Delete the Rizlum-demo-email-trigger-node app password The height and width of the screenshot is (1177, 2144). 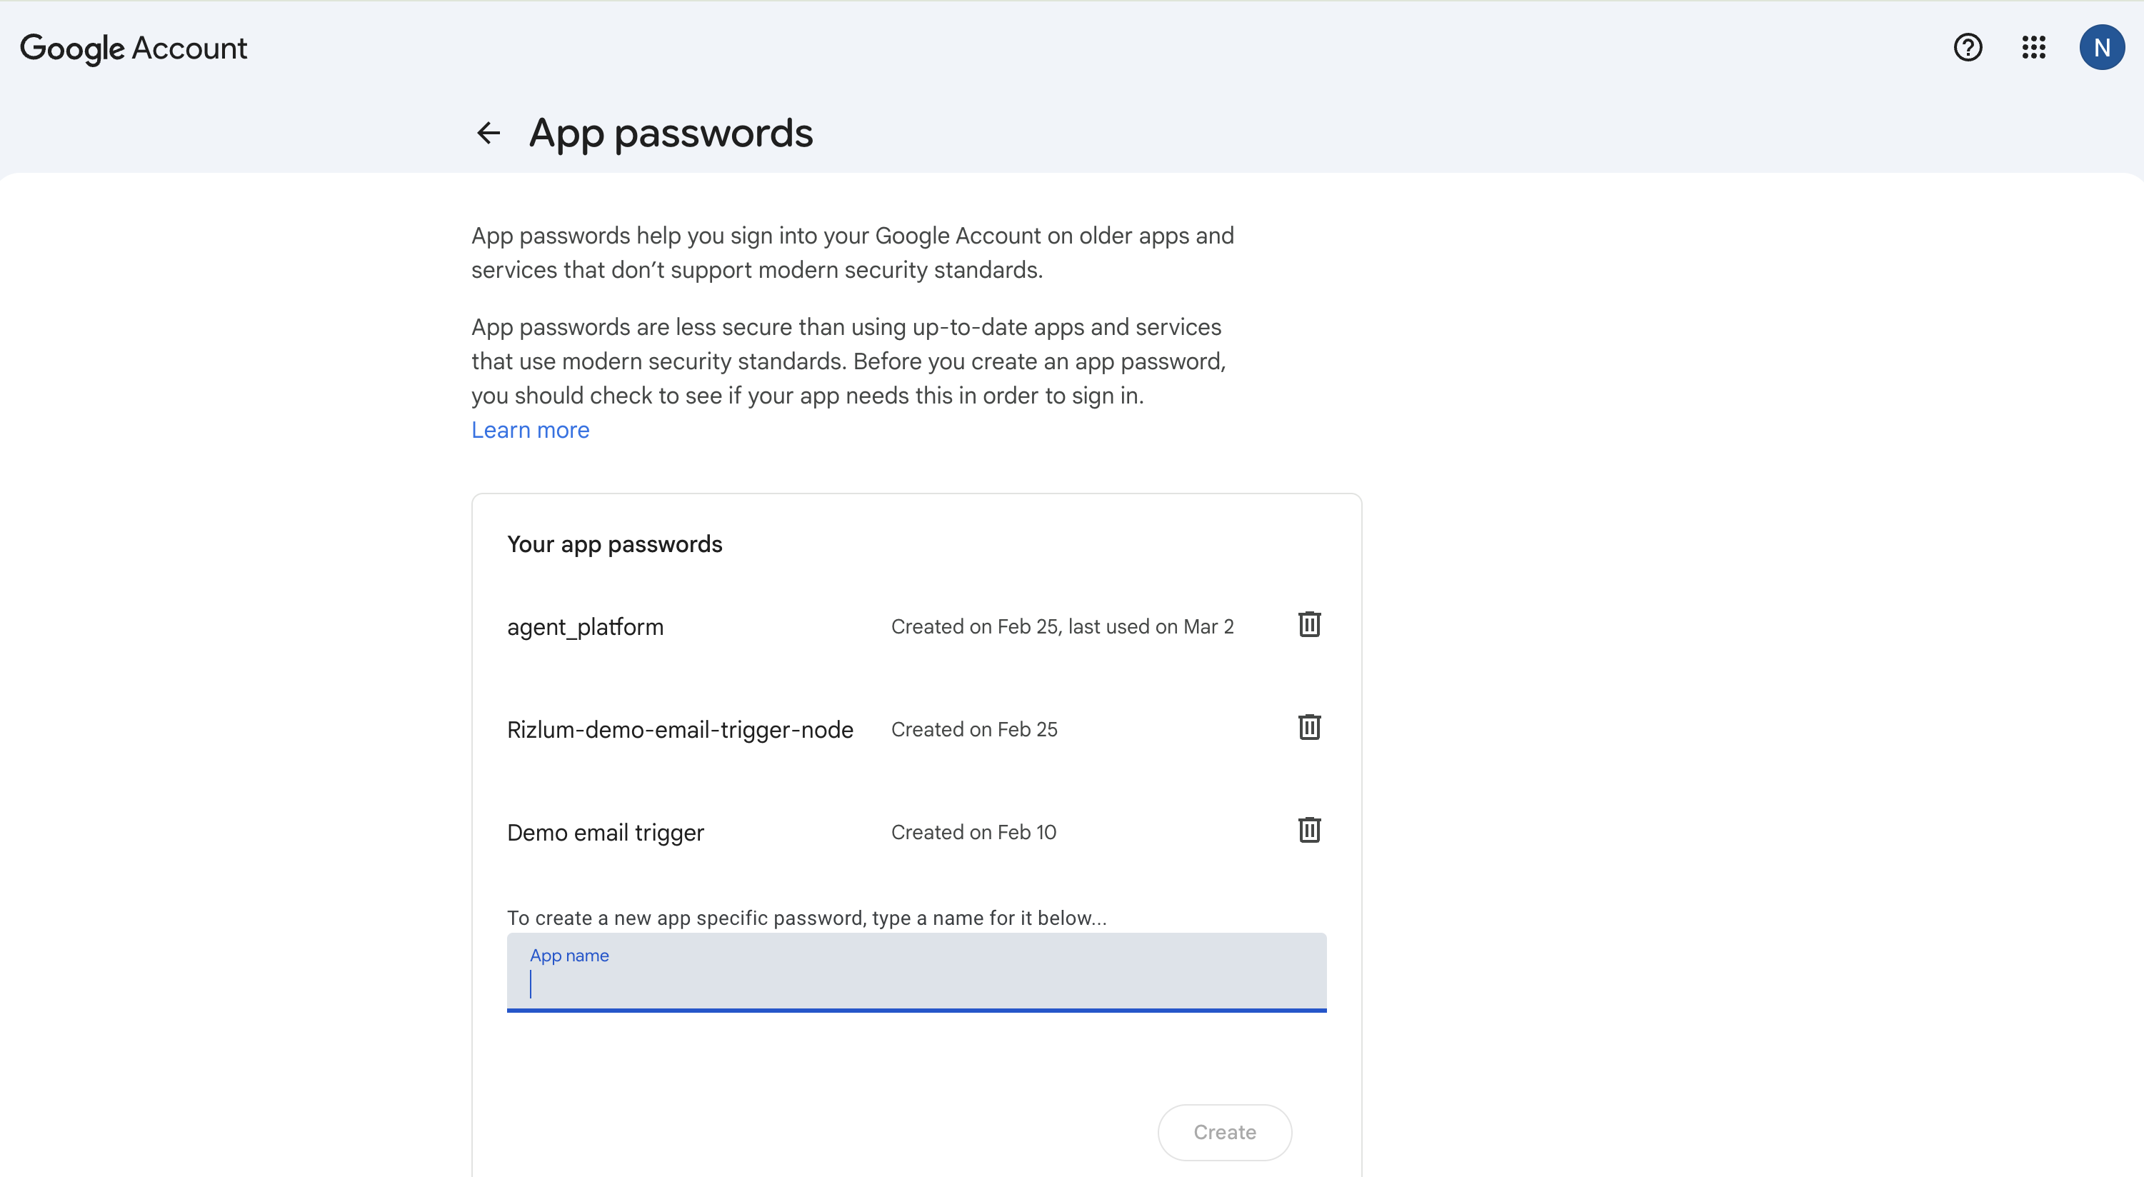click(x=1309, y=728)
